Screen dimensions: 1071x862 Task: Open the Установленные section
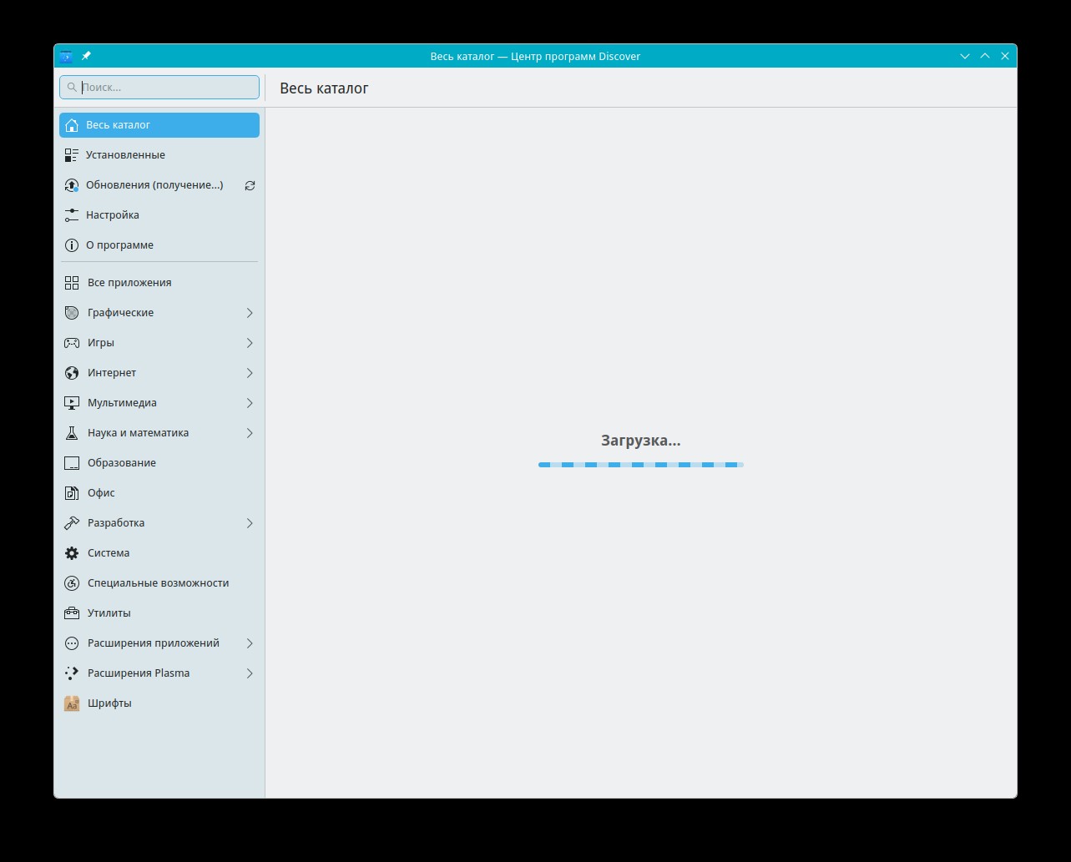(159, 155)
